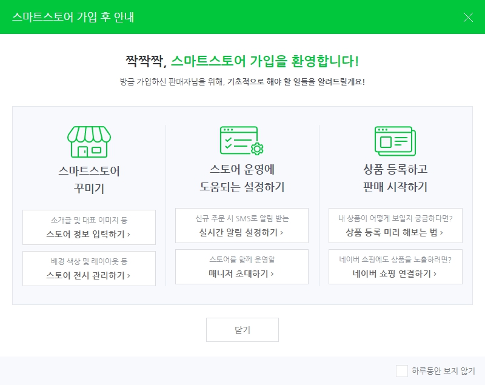
Task: Click the checklist settings icon above 스토어 운영에
Action: (x=241, y=141)
